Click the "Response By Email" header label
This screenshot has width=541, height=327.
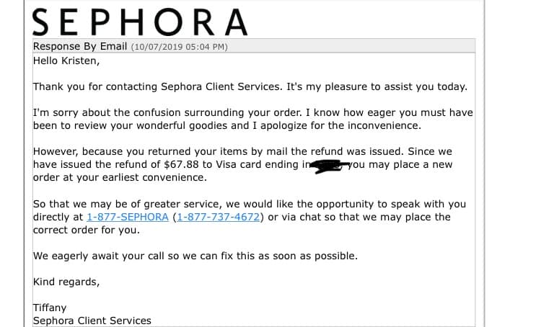click(x=80, y=47)
